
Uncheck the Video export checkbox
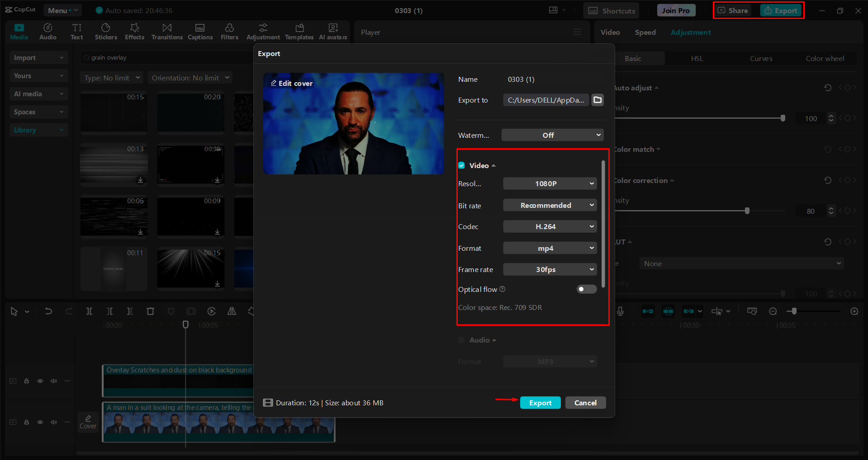[x=461, y=165]
